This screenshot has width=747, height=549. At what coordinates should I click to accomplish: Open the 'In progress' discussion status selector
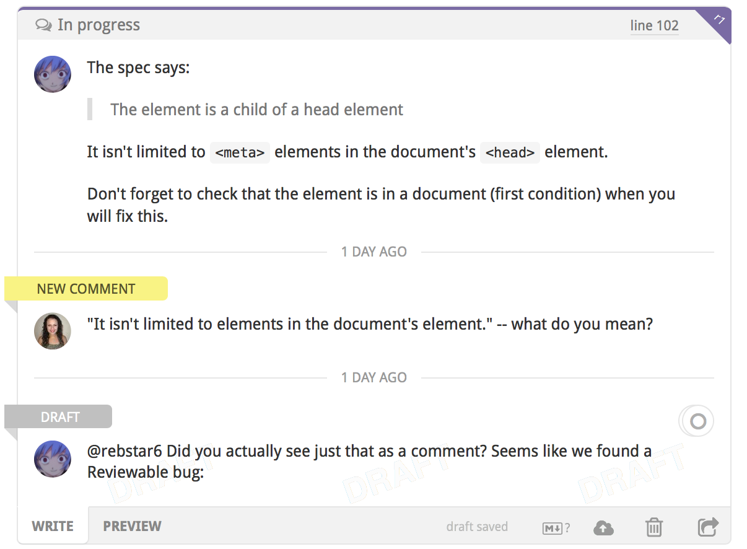[99, 24]
